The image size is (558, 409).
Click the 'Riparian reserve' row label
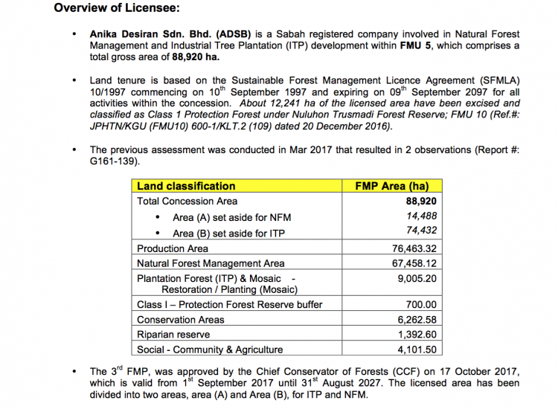pos(173,335)
